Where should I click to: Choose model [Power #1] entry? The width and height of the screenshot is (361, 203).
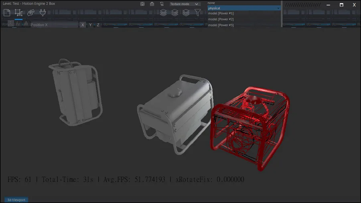pyautogui.click(x=221, y=13)
